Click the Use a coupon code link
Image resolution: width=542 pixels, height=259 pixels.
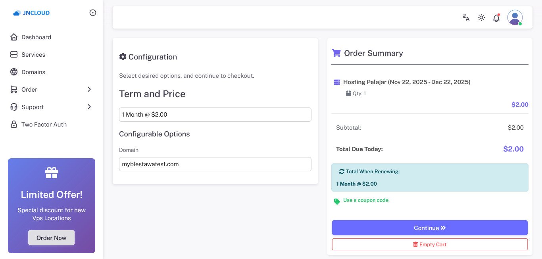click(365, 200)
